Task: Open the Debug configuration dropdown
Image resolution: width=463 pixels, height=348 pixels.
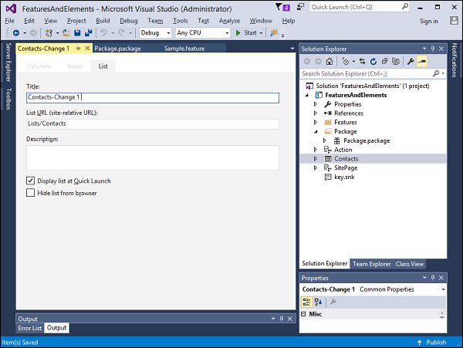Action: [x=154, y=33]
